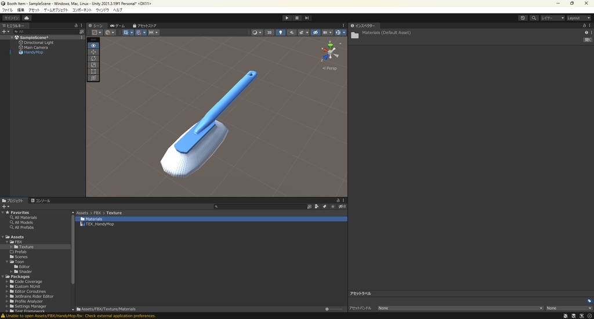Image resolution: width=594 pixels, height=319 pixels.
Task: Click the green Y axis cone on gizmo
Action: pyautogui.click(x=330, y=46)
